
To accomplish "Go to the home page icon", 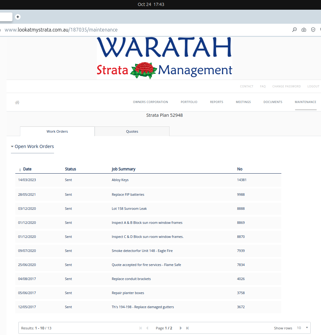I will [x=17, y=102].
